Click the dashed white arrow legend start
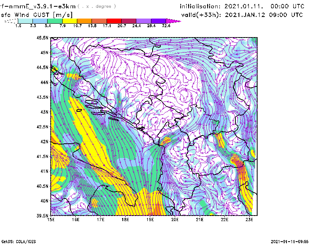Screen dimensions: 317x244 click(11, 21)
